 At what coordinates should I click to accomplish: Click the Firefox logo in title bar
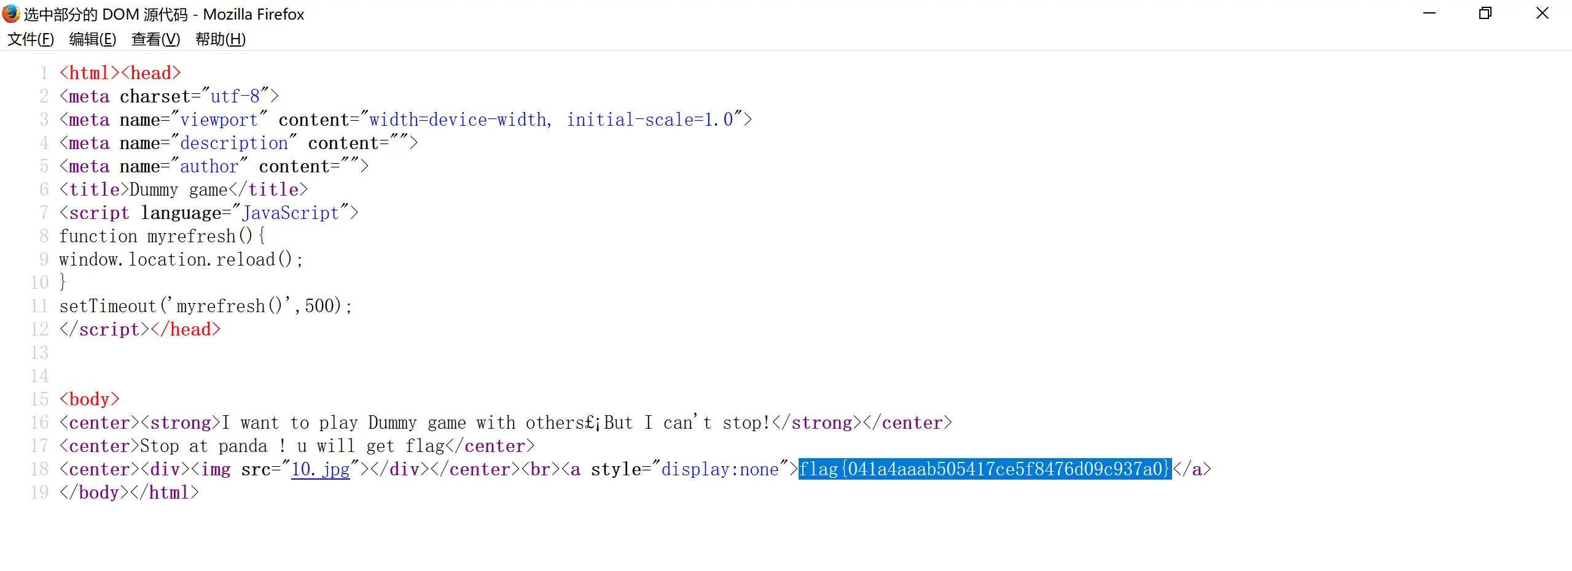(11, 13)
